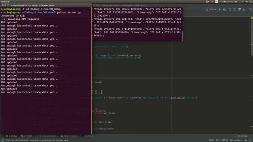
Task: Open the Event Log panel
Action: click(x=241, y=136)
